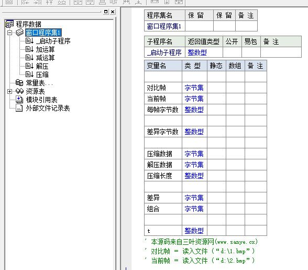Select the 压缩数据 variable cell

click(x=163, y=154)
